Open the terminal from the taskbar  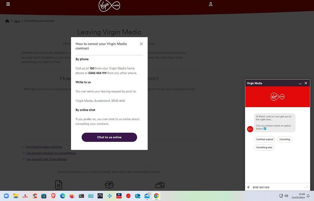[81, 196]
